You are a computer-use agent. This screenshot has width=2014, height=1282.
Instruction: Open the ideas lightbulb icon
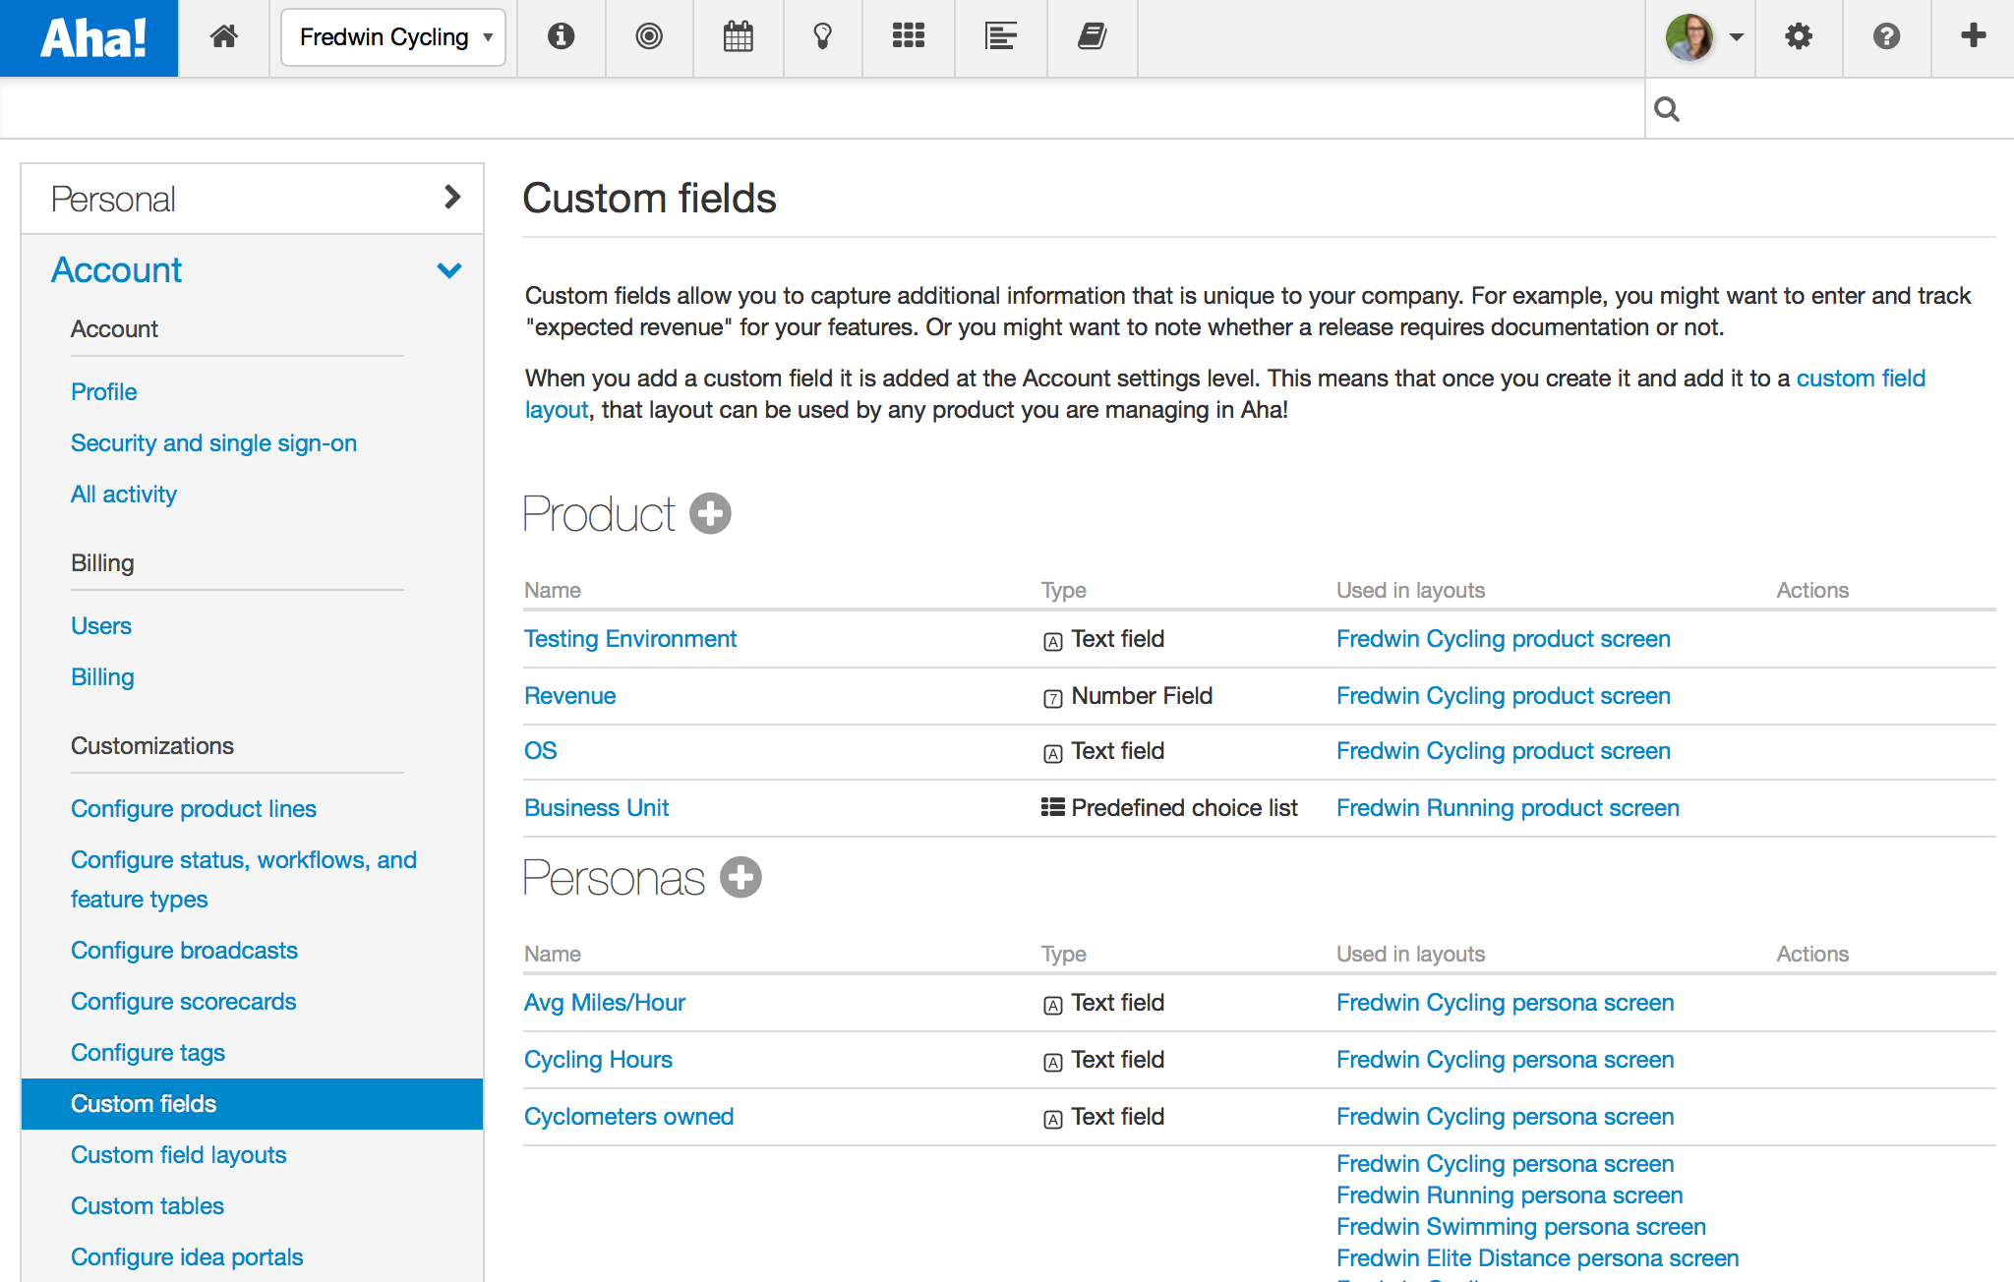pos(823,37)
